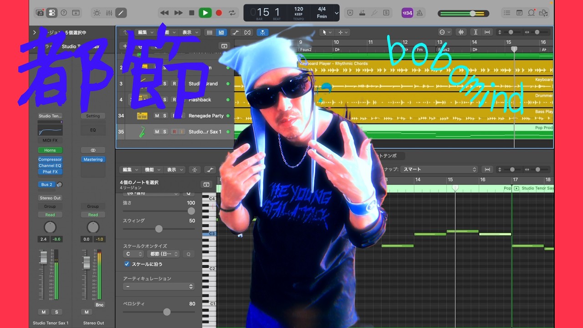
Task: Adjust the master volume slider
Action: pos(463,14)
